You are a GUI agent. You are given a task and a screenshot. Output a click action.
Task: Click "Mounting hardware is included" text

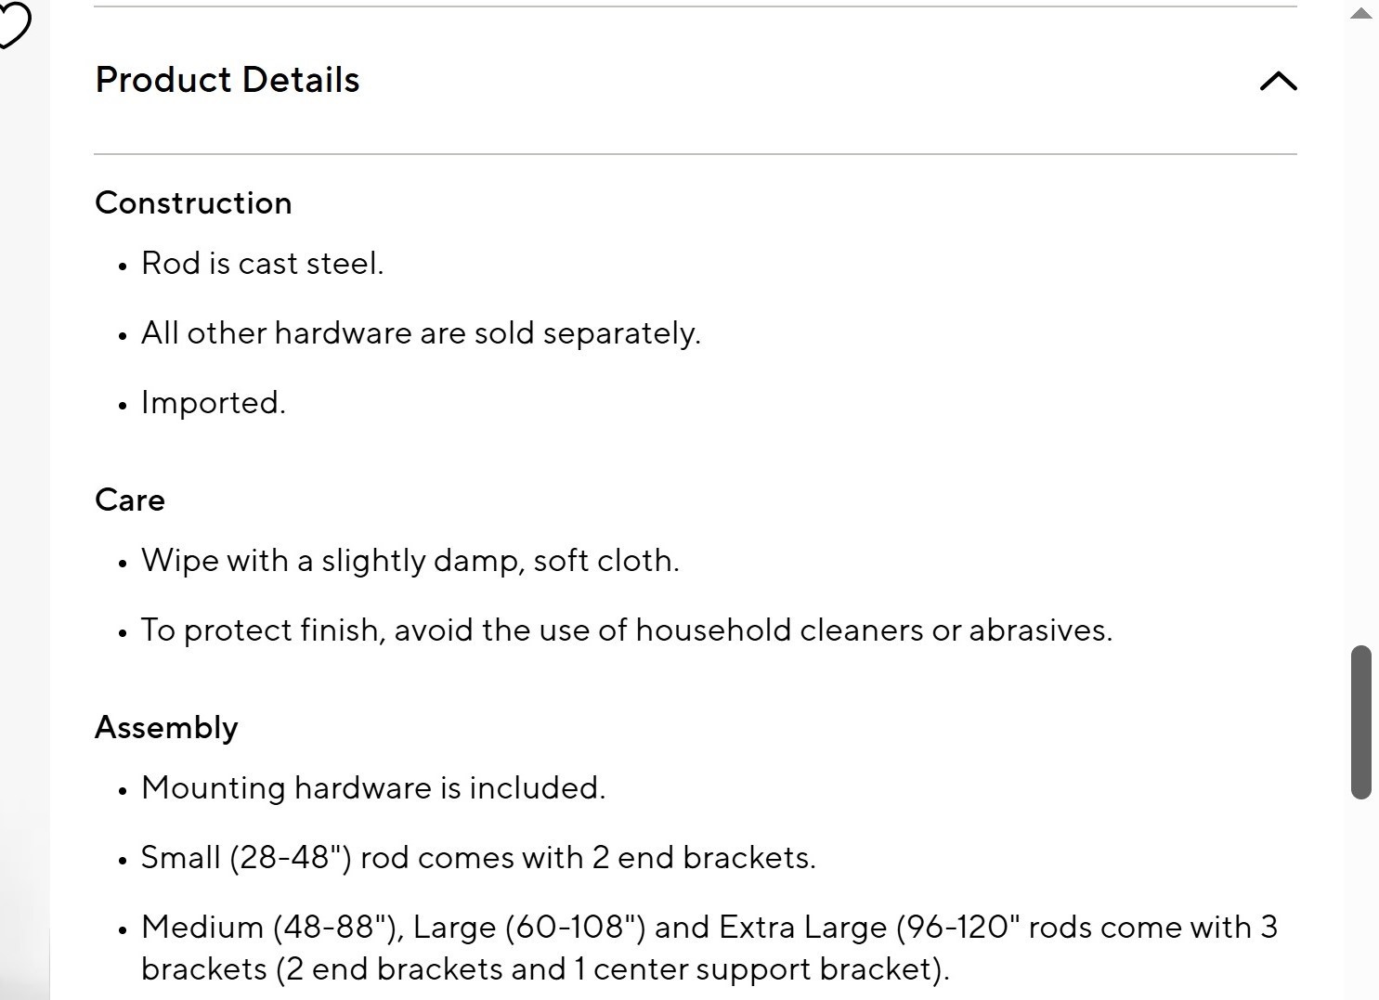tap(372, 788)
